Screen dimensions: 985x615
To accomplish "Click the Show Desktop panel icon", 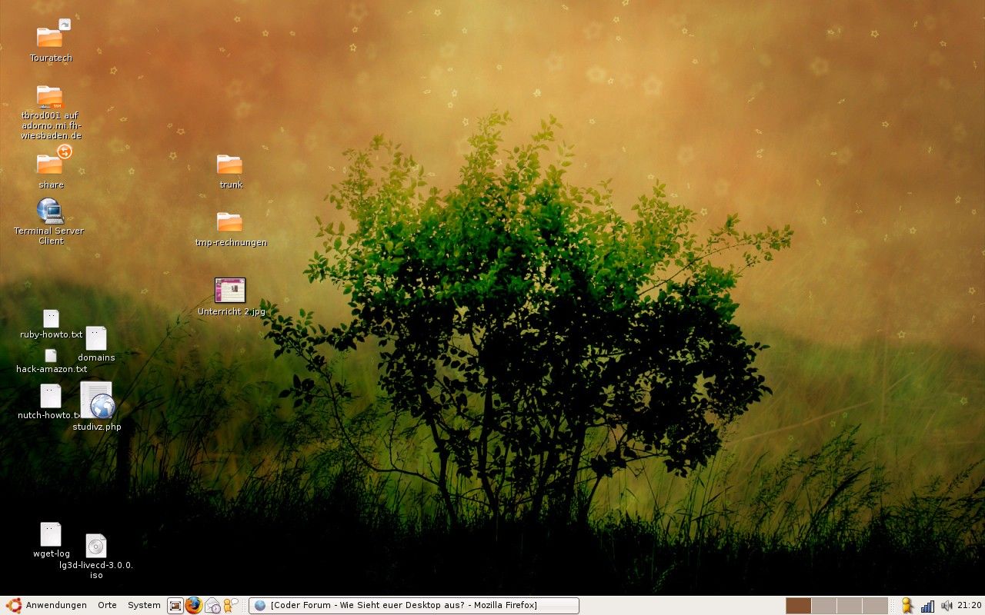I will (175, 605).
